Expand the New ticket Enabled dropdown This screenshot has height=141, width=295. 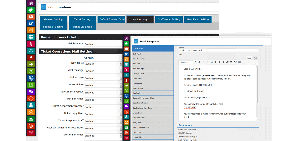pos(103,64)
